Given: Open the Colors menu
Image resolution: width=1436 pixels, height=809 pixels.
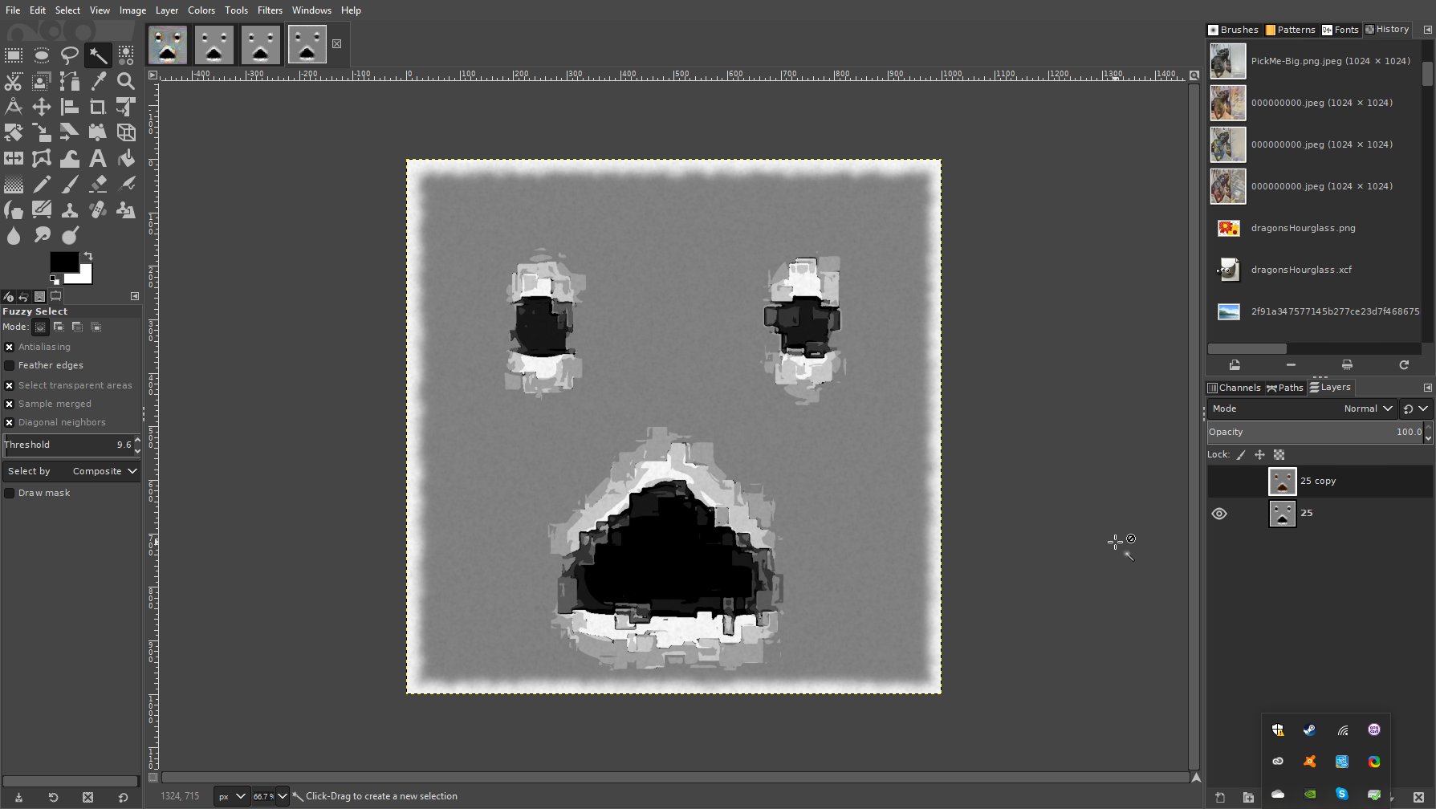Looking at the screenshot, I should pyautogui.click(x=201, y=10).
